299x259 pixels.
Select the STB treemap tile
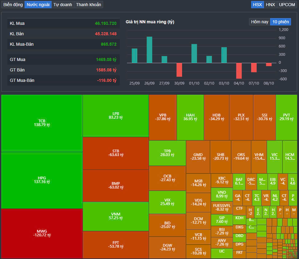click(115, 153)
